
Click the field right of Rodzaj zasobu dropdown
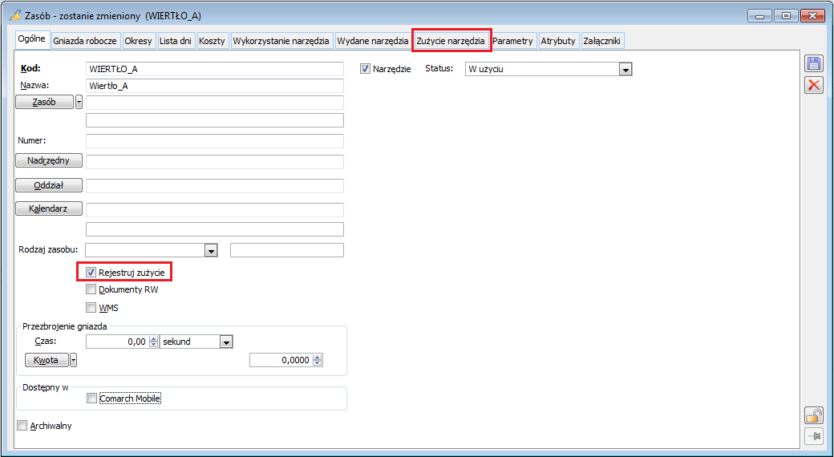287,250
